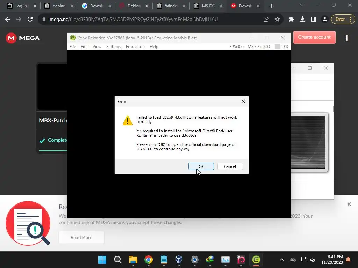Open the Emulation menu in Cxbx-Reloaded
The image size is (358, 268).
pyautogui.click(x=135, y=47)
